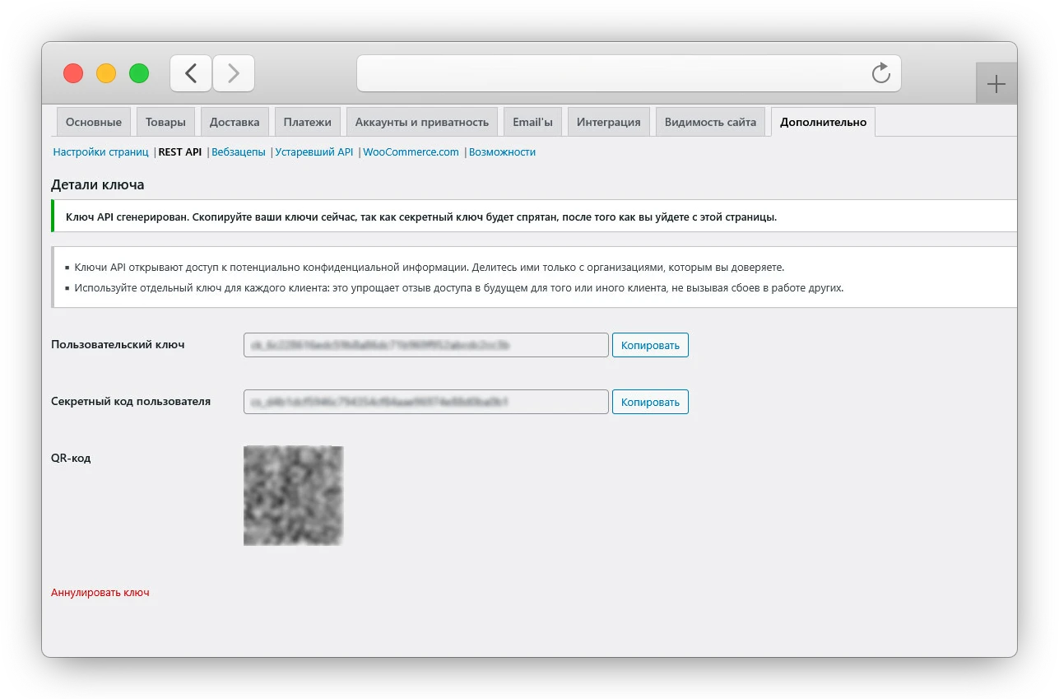Copy the Секретный код пользователя value
The width and height of the screenshot is (1059, 699).
[x=650, y=402]
